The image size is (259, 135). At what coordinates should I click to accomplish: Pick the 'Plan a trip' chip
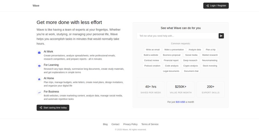click(x=211, y=50)
